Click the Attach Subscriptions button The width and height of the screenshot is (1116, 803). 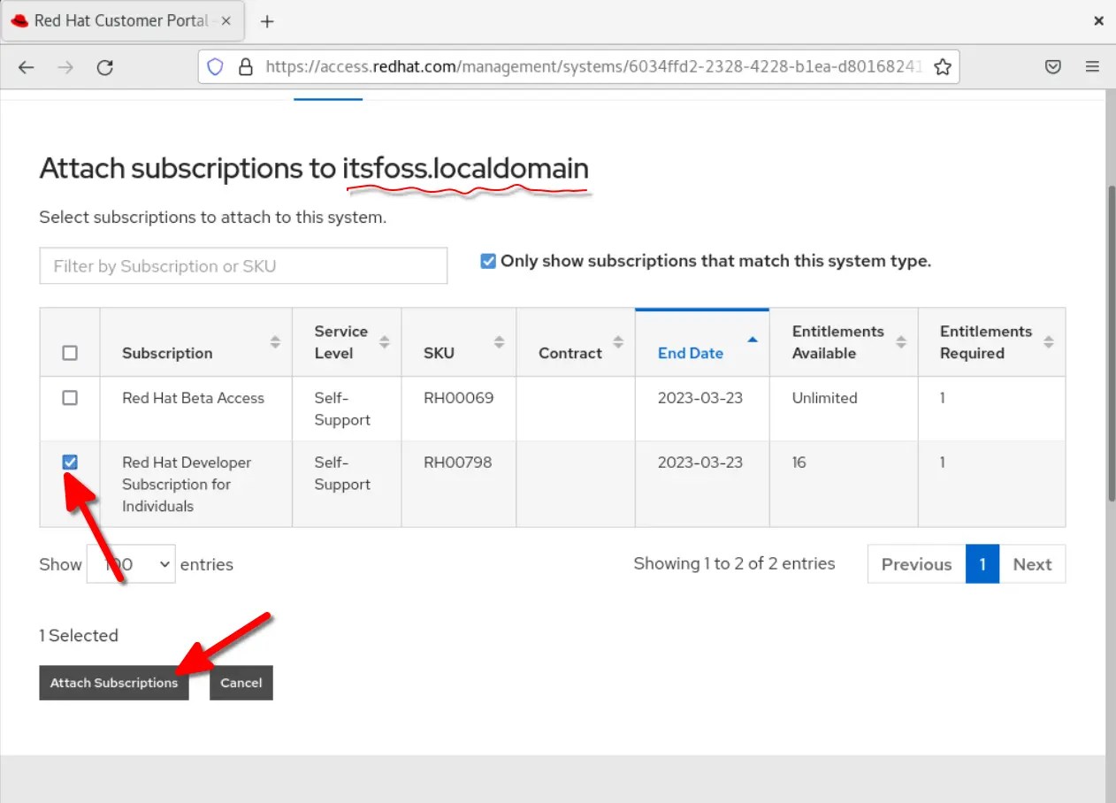(x=114, y=683)
